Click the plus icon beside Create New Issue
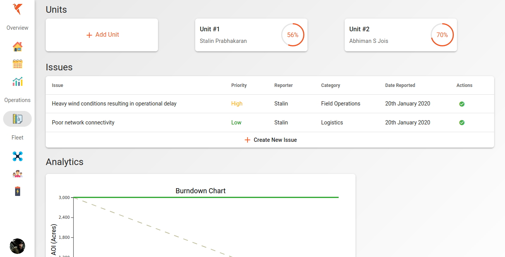Viewport: 505px width, 257px height. coord(247,140)
